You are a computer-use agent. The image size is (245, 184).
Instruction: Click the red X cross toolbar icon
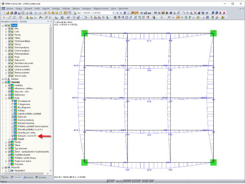tap(195, 13)
